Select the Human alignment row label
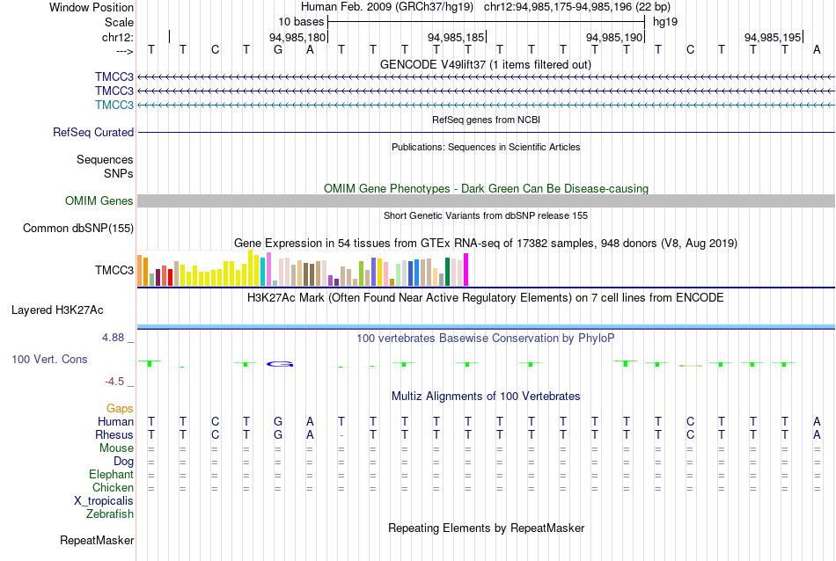 pos(115,421)
